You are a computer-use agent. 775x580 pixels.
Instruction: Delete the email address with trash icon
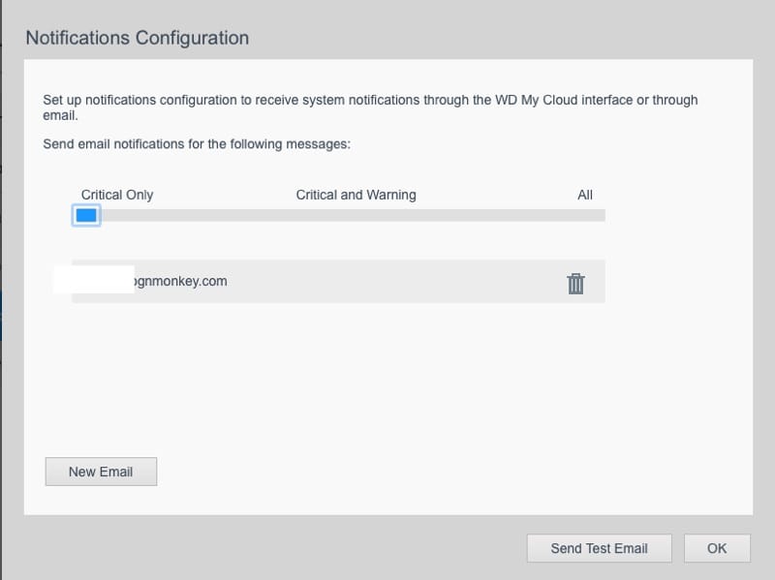tap(575, 283)
